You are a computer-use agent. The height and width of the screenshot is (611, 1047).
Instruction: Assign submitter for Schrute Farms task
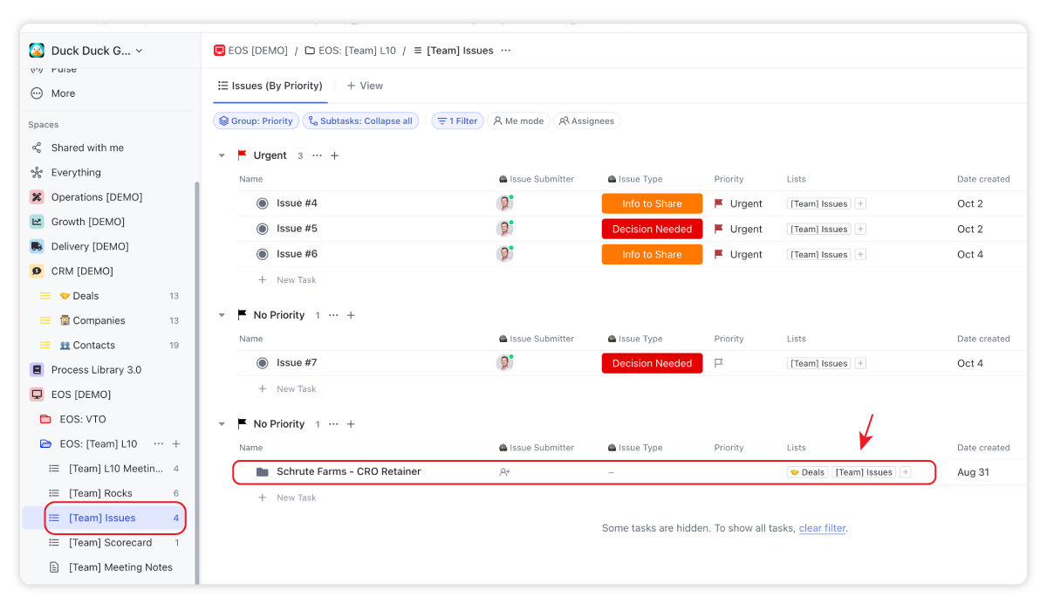[504, 472]
